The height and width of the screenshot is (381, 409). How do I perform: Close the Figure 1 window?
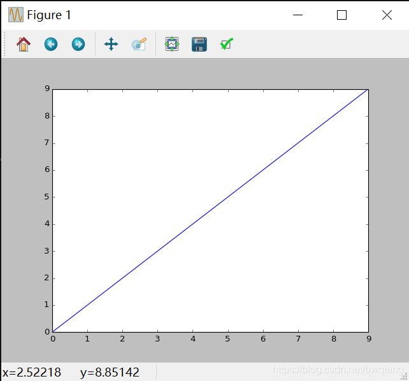pyautogui.click(x=387, y=15)
